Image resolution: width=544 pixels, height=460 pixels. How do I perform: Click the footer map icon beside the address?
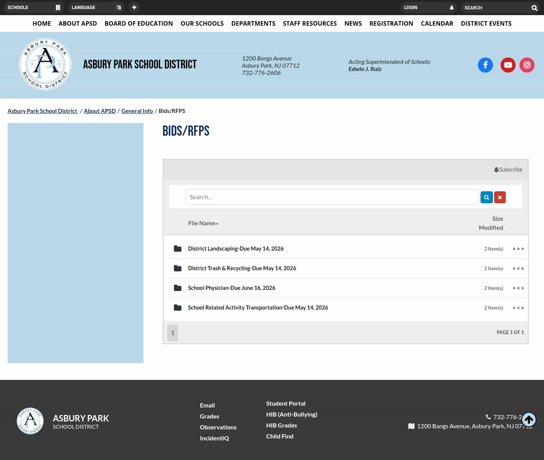click(411, 426)
